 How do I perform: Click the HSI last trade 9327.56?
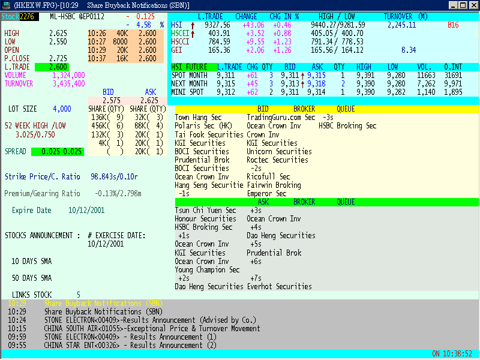[217, 25]
